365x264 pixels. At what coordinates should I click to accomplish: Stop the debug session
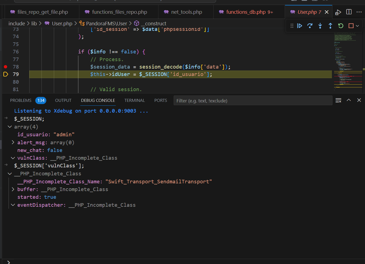(x=351, y=26)
